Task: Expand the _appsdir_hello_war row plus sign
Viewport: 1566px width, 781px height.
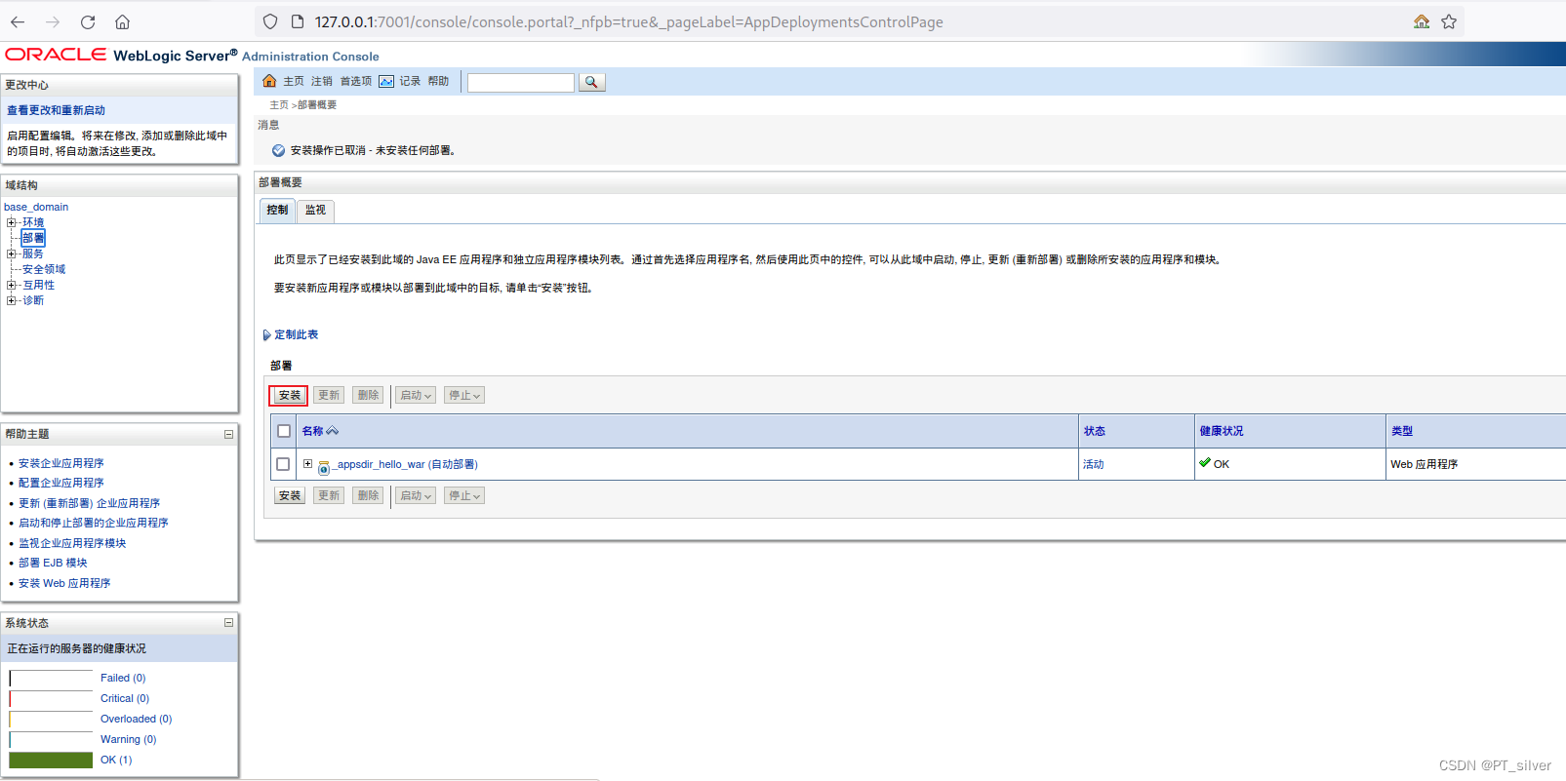Action: 307,464
